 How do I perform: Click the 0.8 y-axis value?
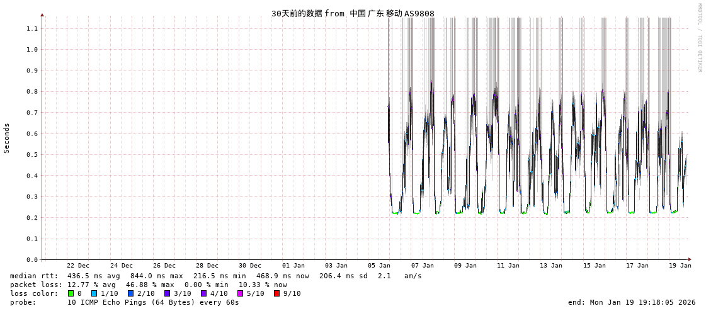[32, 91]
